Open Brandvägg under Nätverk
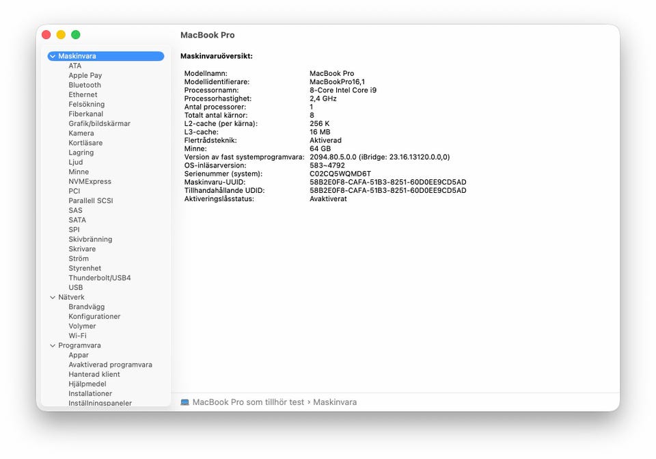 (86, 307)
